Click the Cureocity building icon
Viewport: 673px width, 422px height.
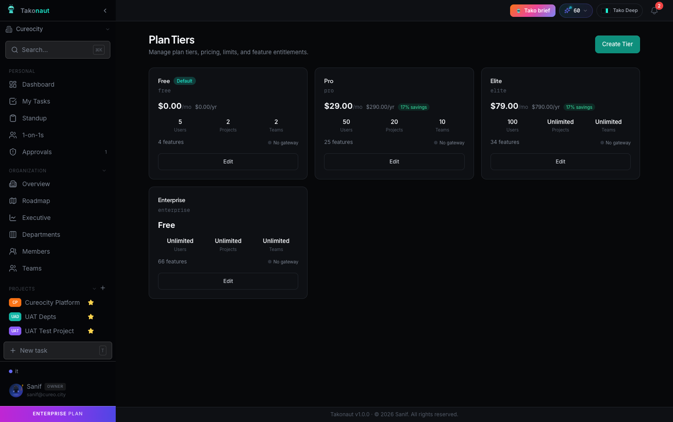coord(9,29)
